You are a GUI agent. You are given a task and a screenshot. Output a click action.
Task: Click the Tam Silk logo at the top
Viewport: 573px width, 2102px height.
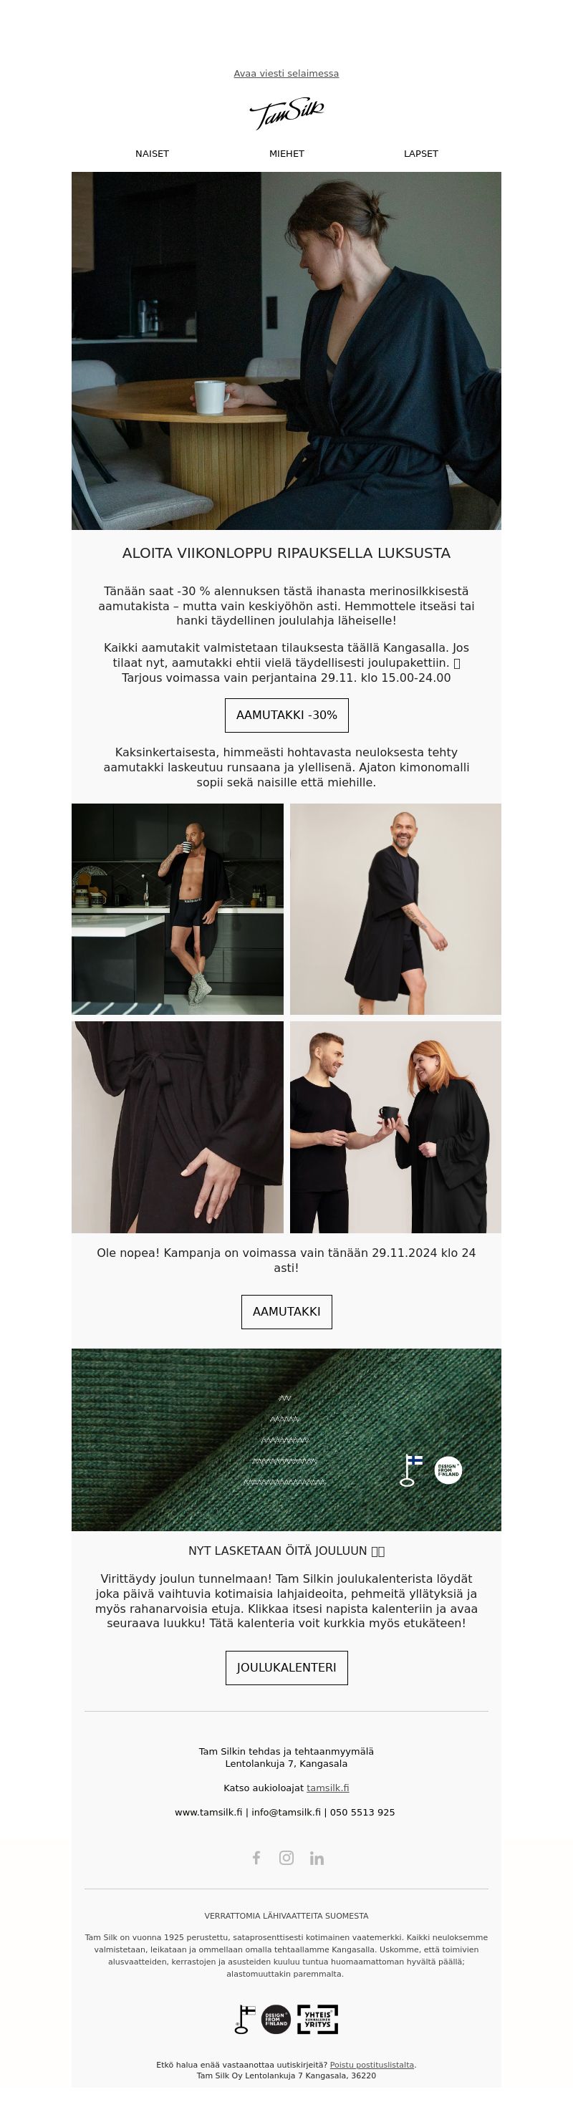(x=286, y=113)
